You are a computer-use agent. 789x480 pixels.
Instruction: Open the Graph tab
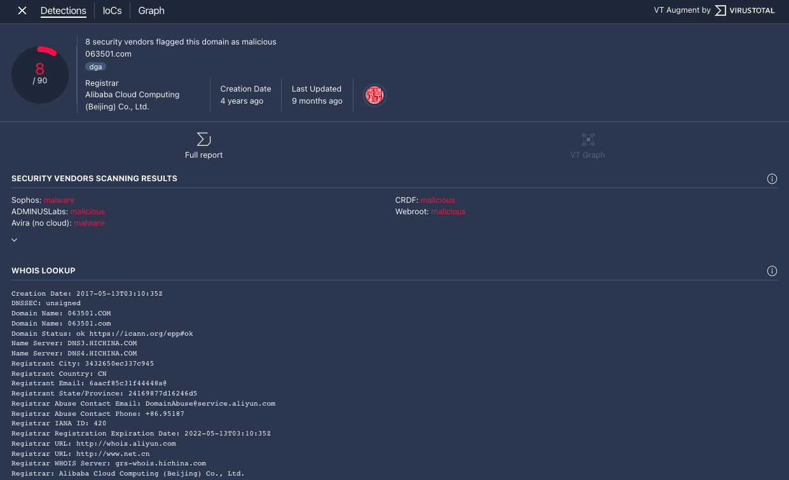(x=151, y=10)
